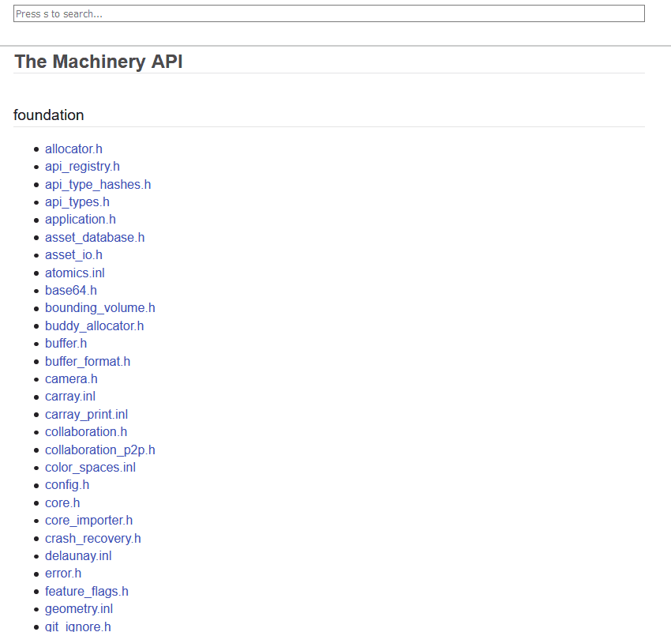Open the allocator.h link

[x=73, y=149]
